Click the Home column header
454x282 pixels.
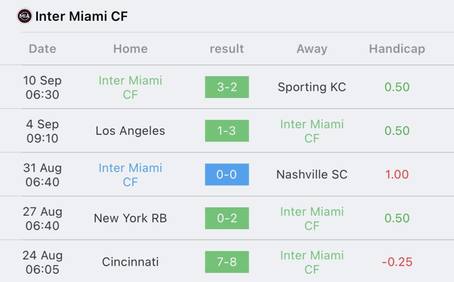click(x=130, y=49)
